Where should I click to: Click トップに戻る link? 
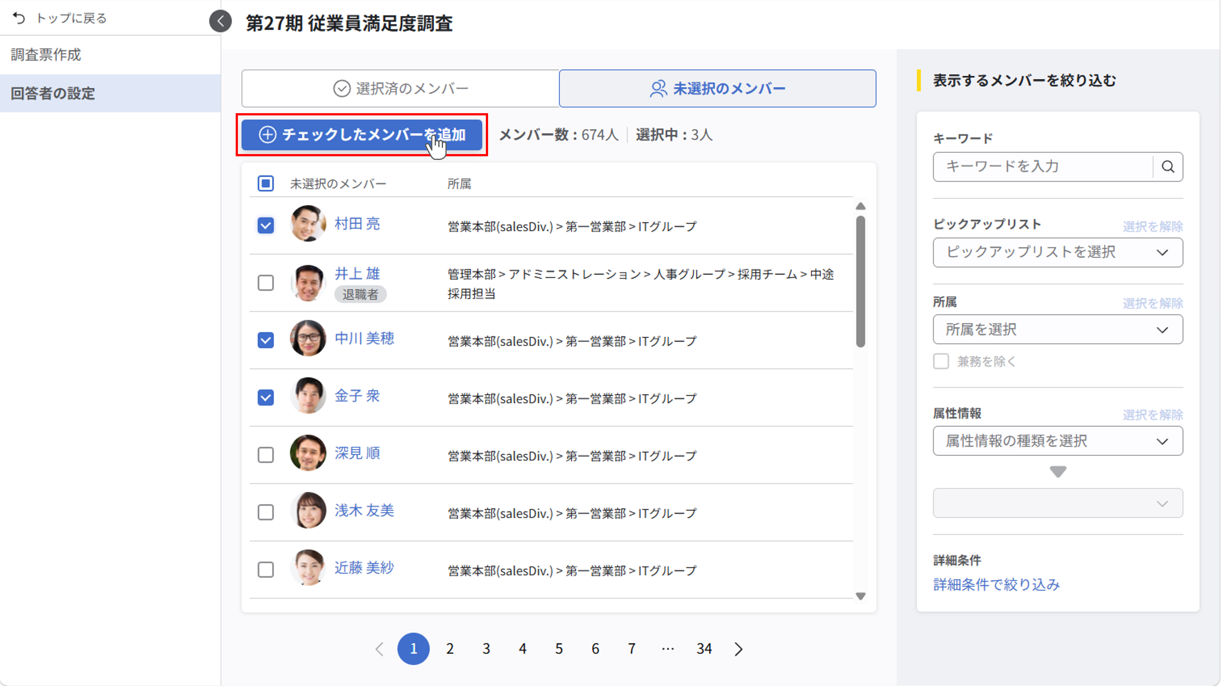[71, 19]
